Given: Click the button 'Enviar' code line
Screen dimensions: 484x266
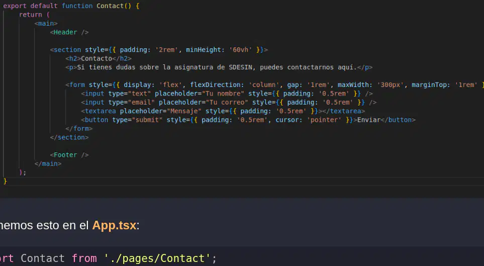Looking at the screenshot, I should [248, 120].
